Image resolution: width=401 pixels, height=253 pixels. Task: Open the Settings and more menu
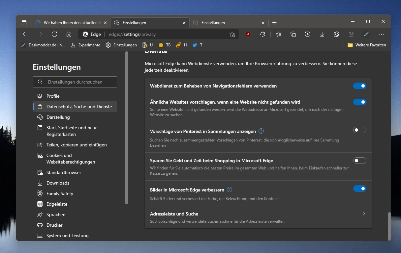(x=382, y=34)
